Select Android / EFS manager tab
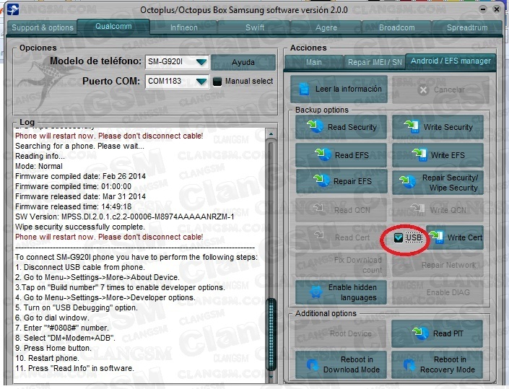The width and height of the screenshot is (509, 389). (451, 61)
